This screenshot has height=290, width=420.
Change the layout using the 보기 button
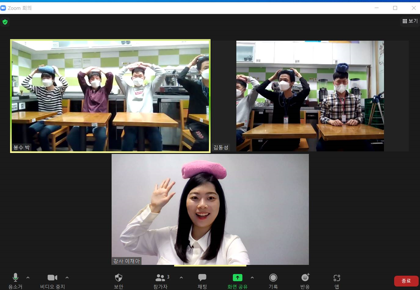(x=410, y=21)
